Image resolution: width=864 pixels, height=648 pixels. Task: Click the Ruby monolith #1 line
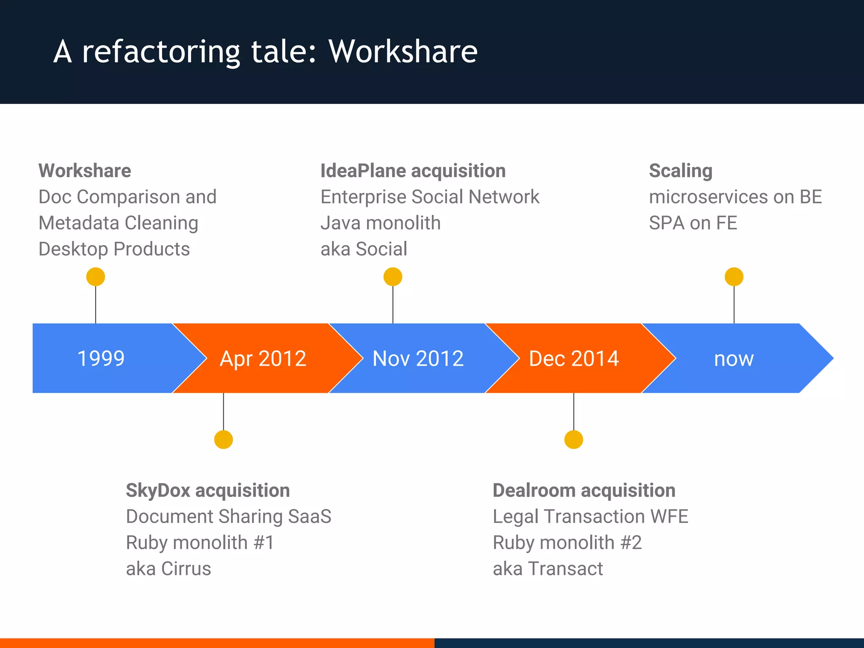200,543
